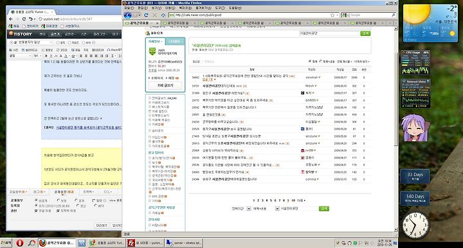Open a new tab in Chrome
This screenshot has height=248, width=463.
(x=59, y=12)
